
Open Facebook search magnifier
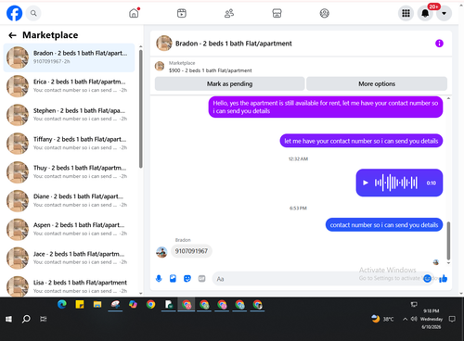33,13
